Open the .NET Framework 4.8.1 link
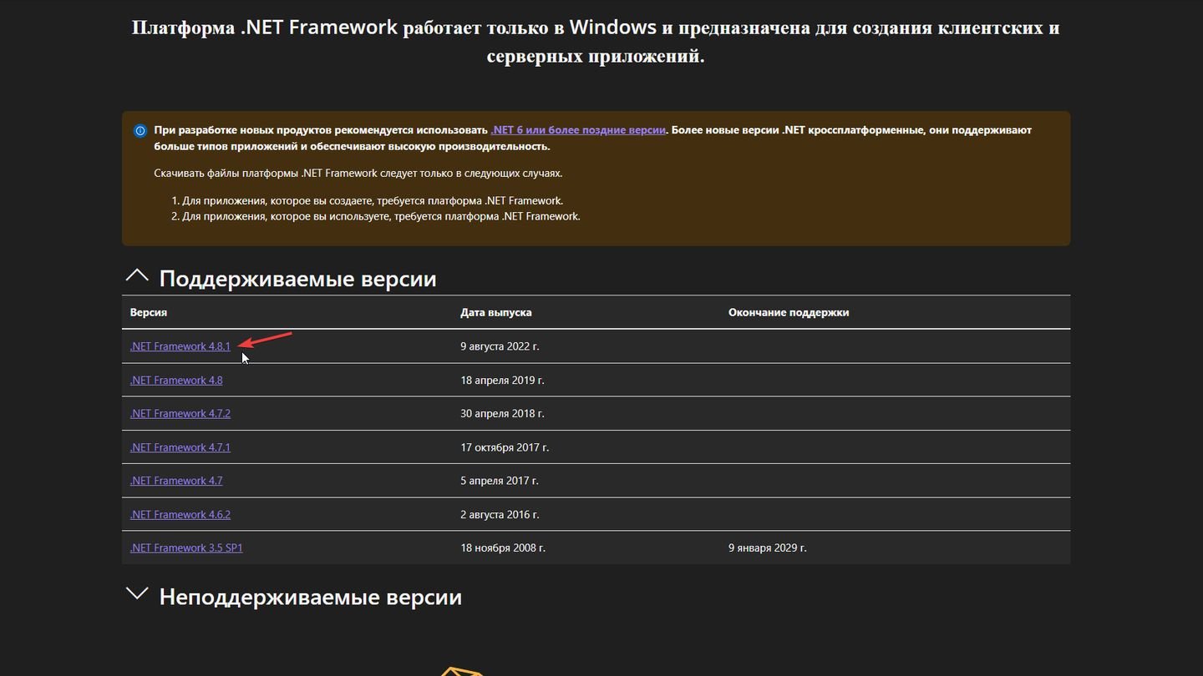Viewport: 1203px width, 676px height. 180,346
